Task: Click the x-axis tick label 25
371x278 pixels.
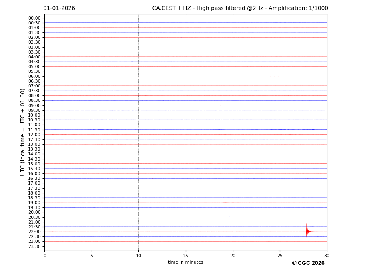Action: point(280,256)
